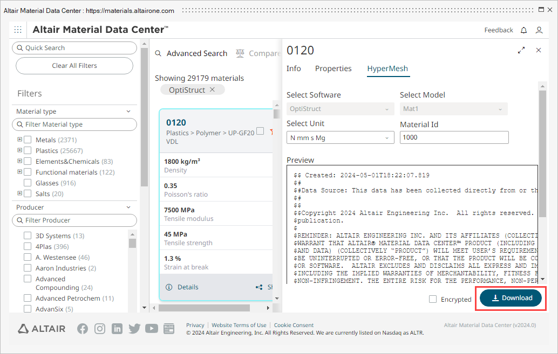The height and width of the screenshot is (354, 558).
Task: Click the Quick Search magnifier icon
Action: tap(20, 48)
